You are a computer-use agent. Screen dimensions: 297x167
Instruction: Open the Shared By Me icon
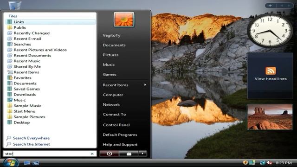click(10, 67)
